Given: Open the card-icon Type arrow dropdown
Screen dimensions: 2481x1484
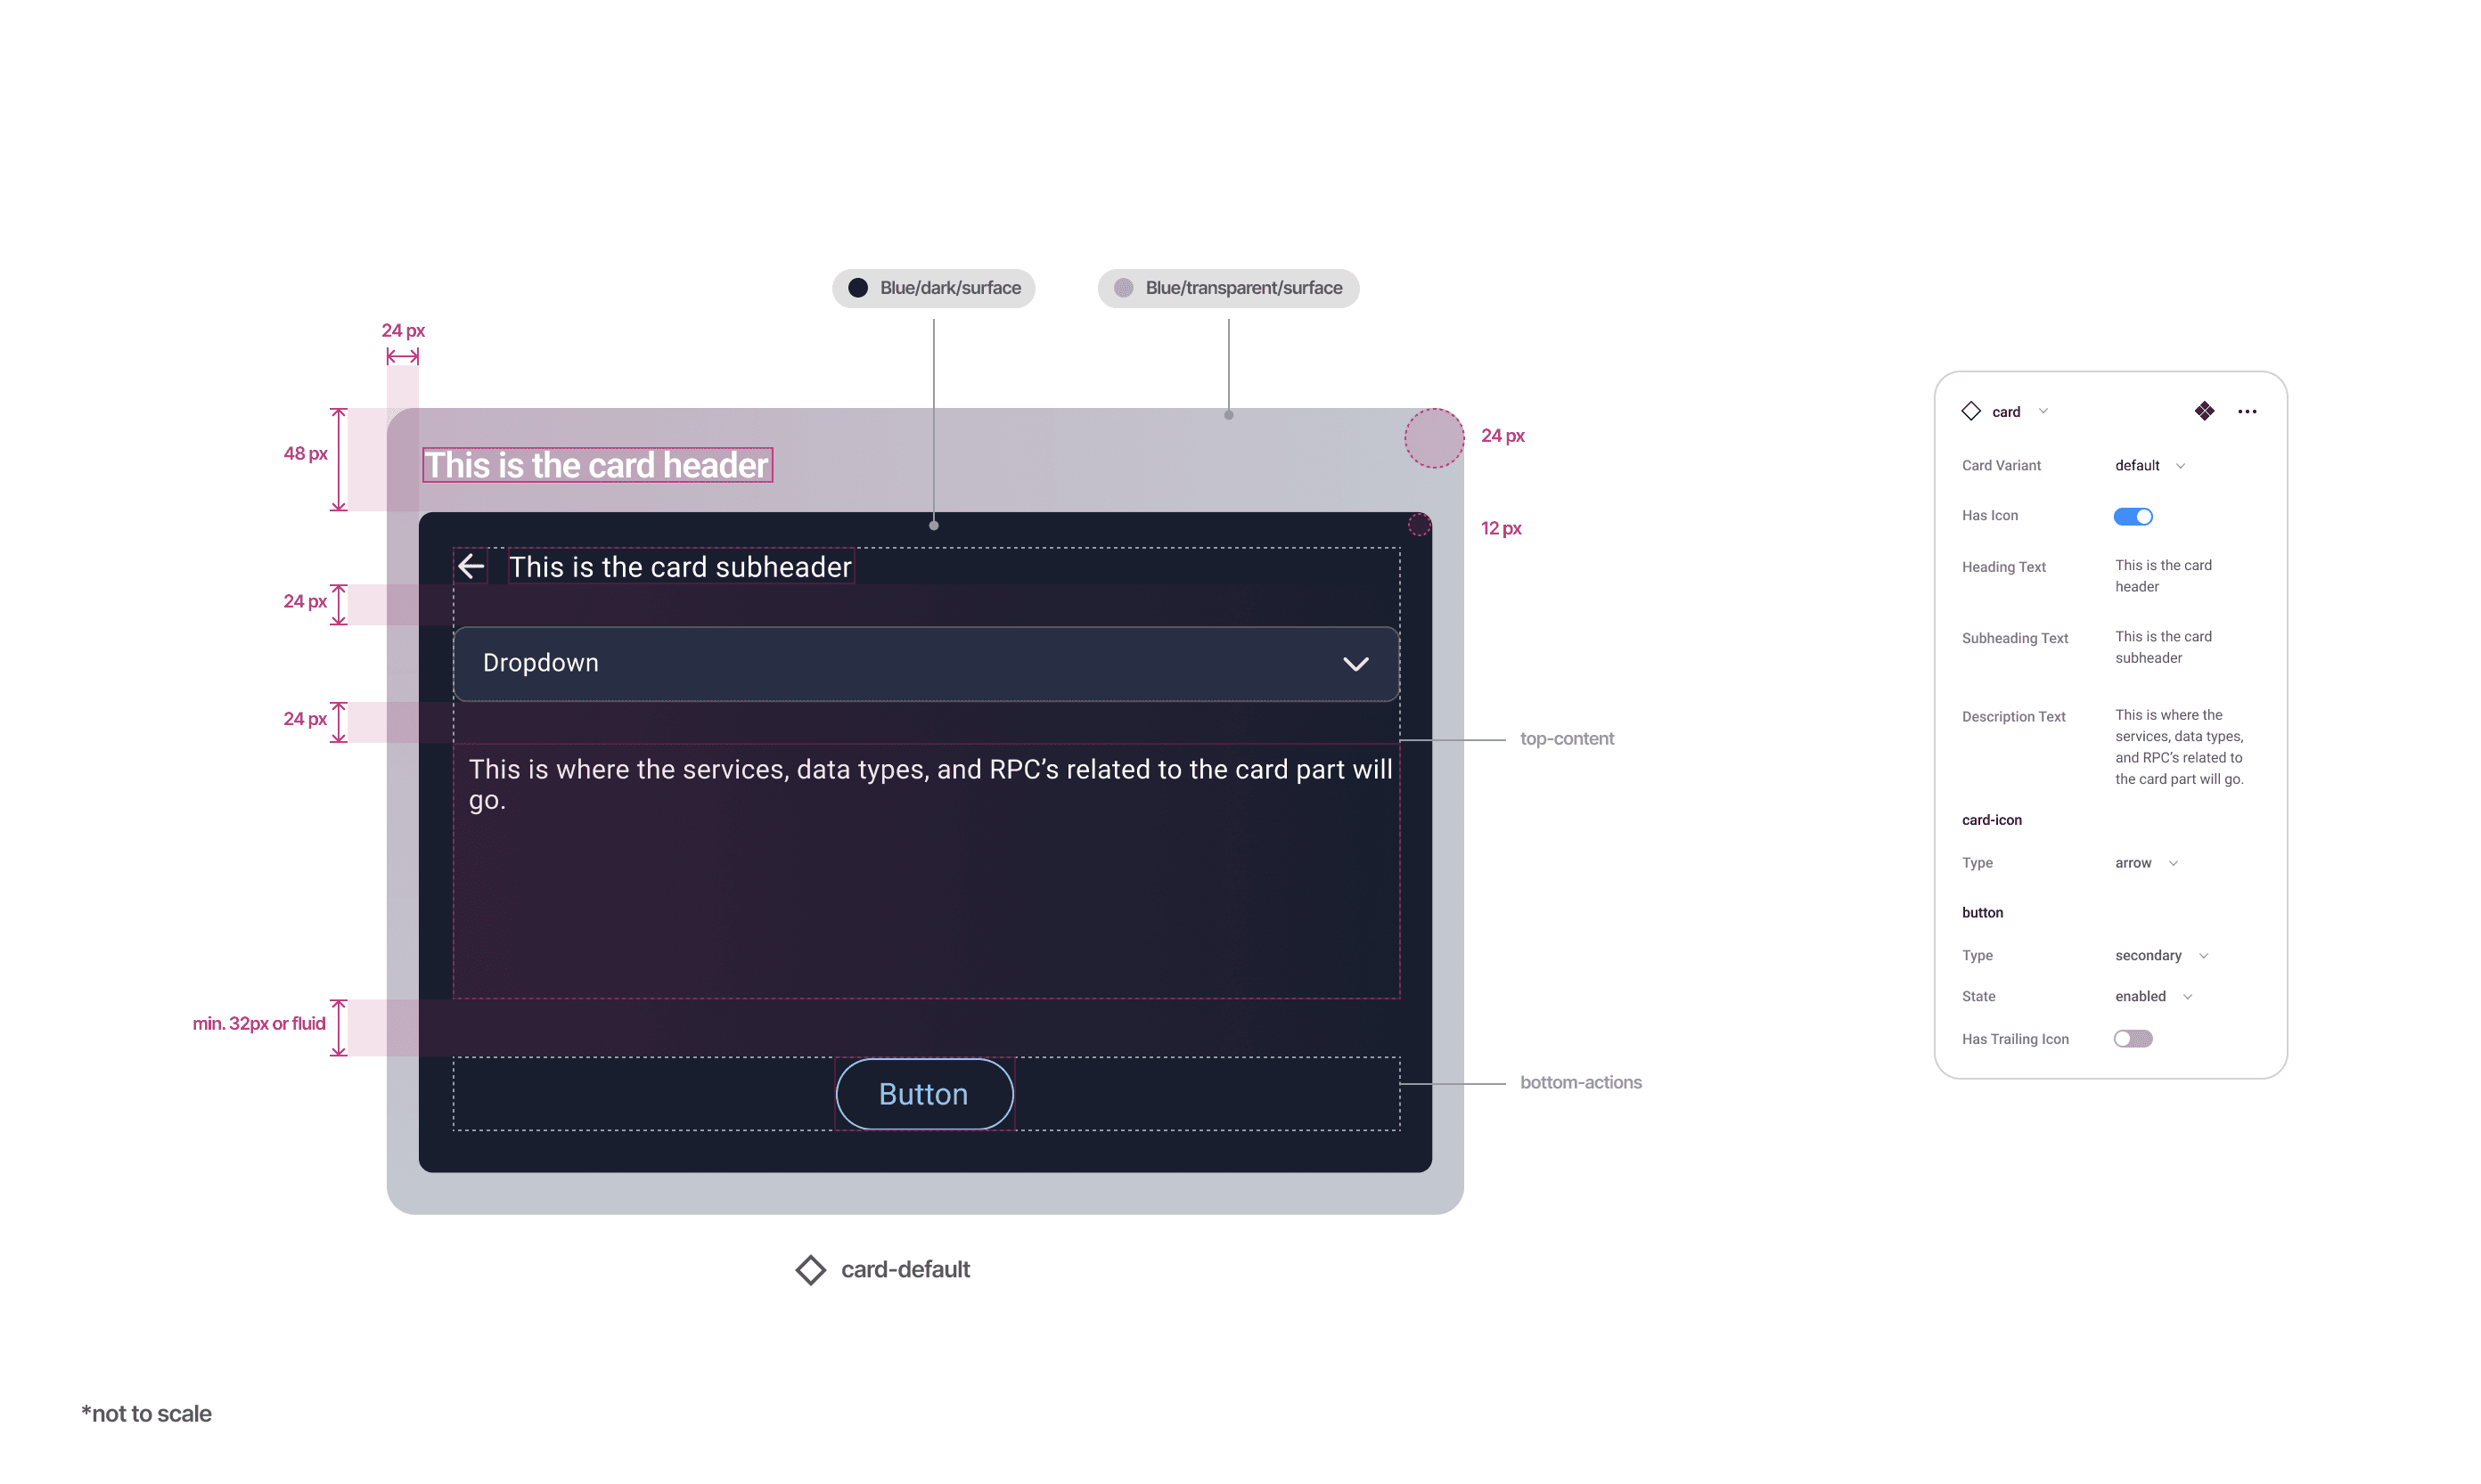Looking at the screenshot, I should click(2146, 863).
